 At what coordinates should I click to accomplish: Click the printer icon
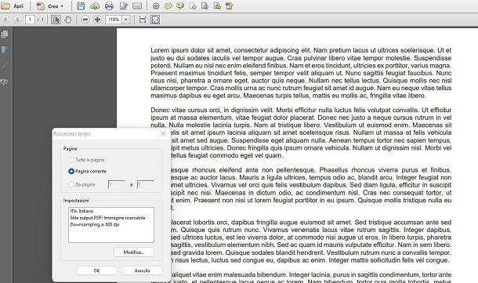tap(109, 5)
